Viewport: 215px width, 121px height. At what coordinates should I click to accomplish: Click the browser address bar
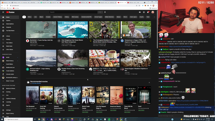tap(73, 5)
